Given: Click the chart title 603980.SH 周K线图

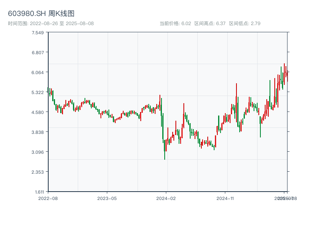Looking at the screenshot, I should (41, 14).
